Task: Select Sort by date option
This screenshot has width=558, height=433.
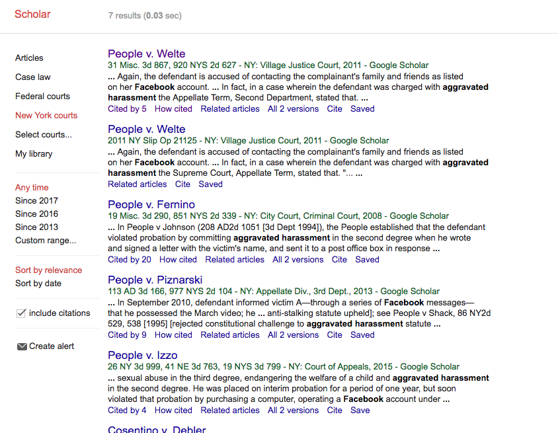Action: point(36,283)
